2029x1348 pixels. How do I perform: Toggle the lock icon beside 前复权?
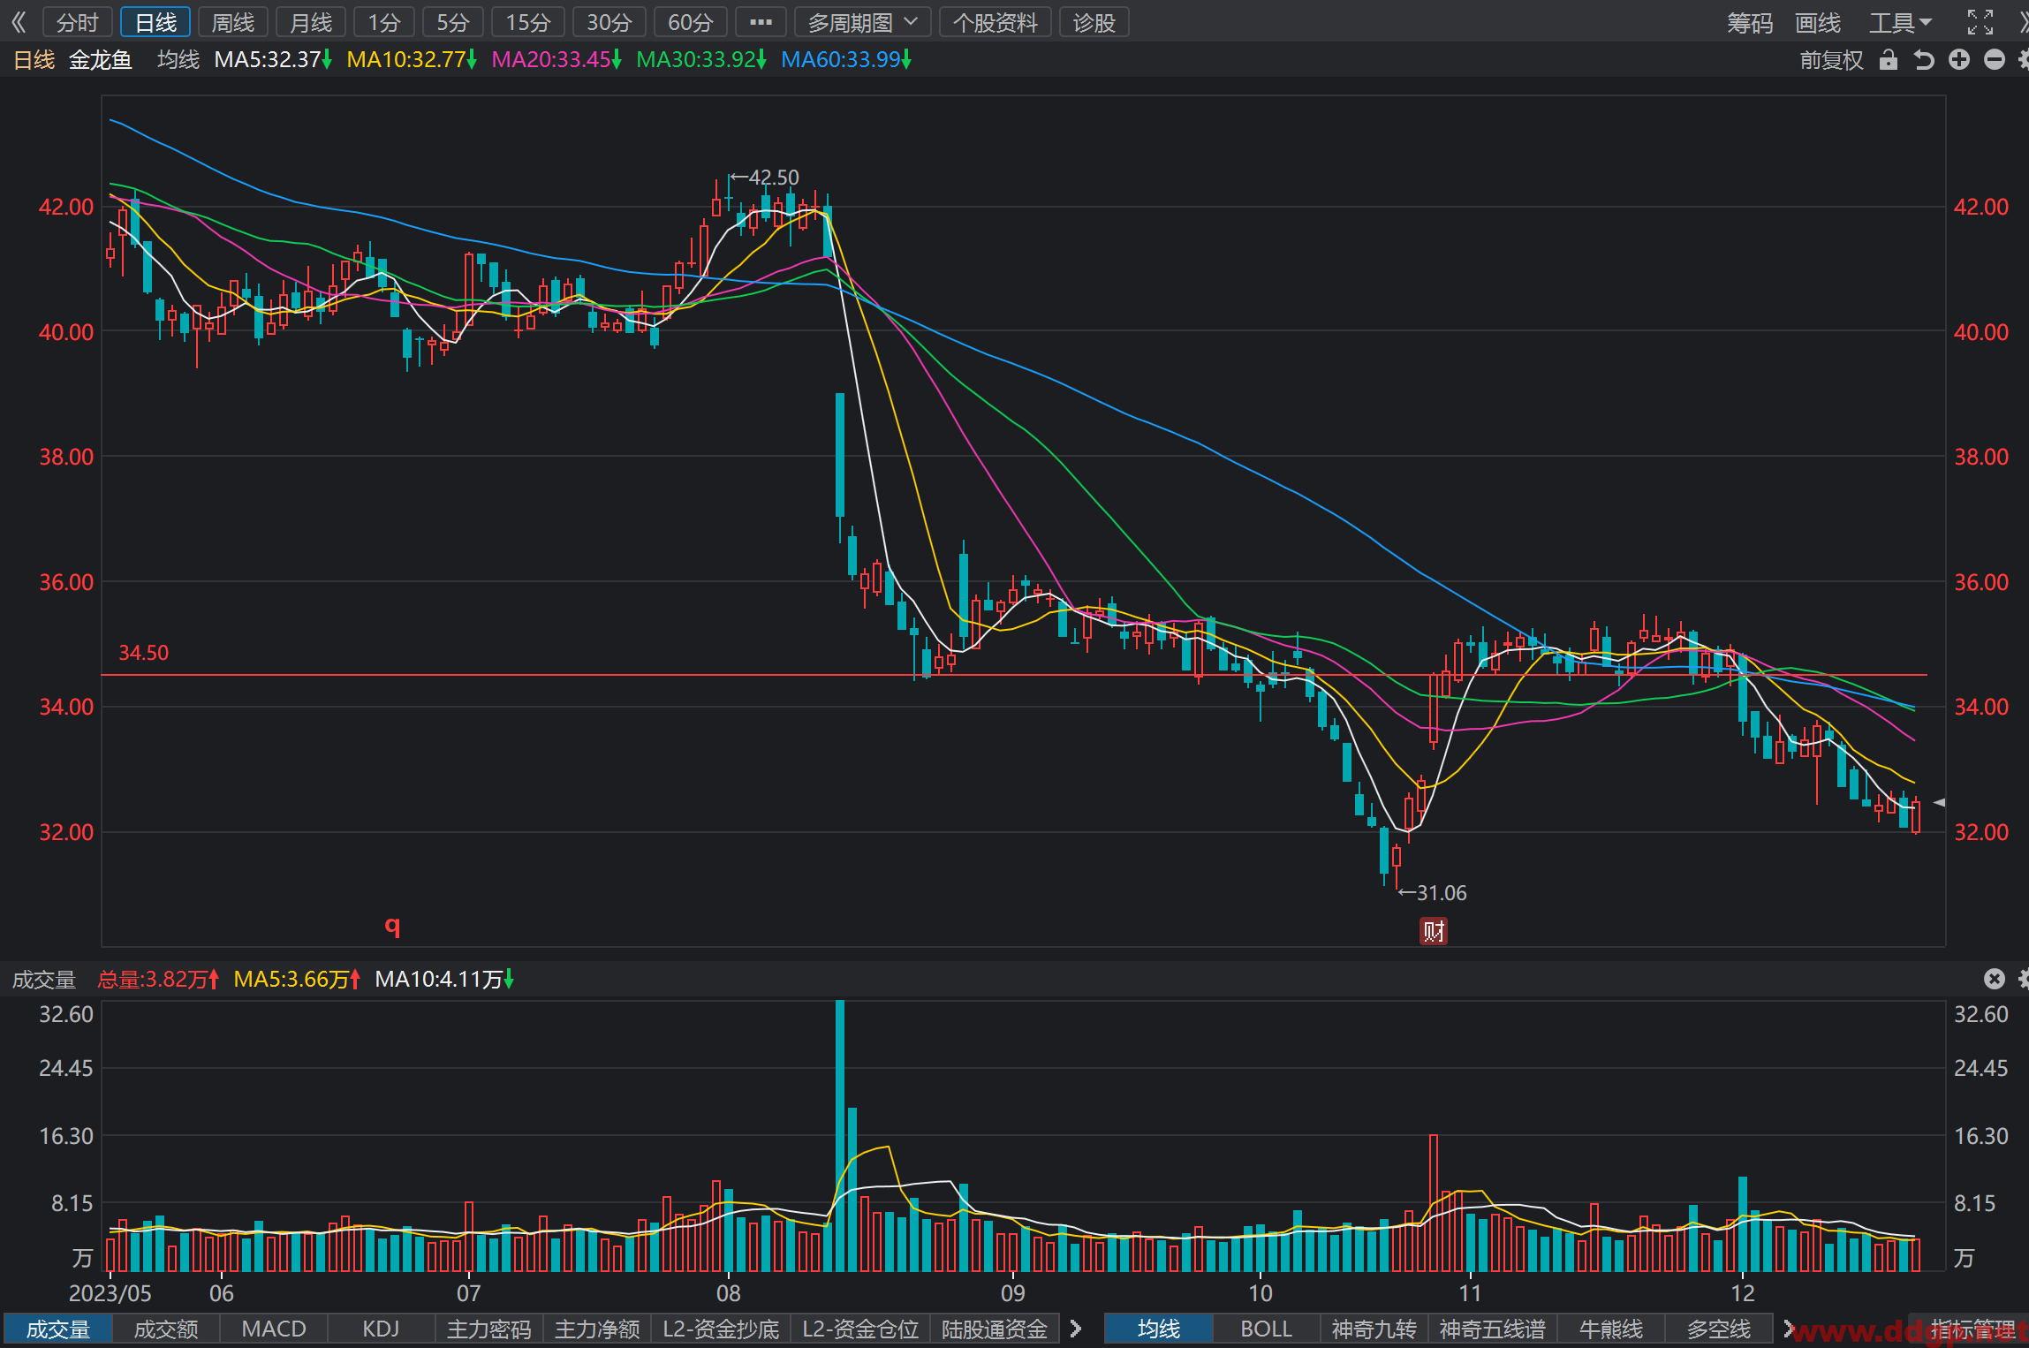1889,59
